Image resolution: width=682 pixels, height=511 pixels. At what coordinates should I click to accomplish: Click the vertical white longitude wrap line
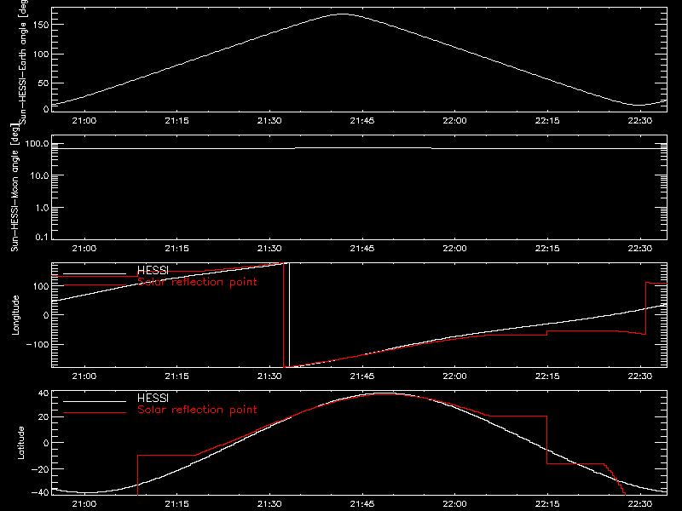[x=289, y=315]
